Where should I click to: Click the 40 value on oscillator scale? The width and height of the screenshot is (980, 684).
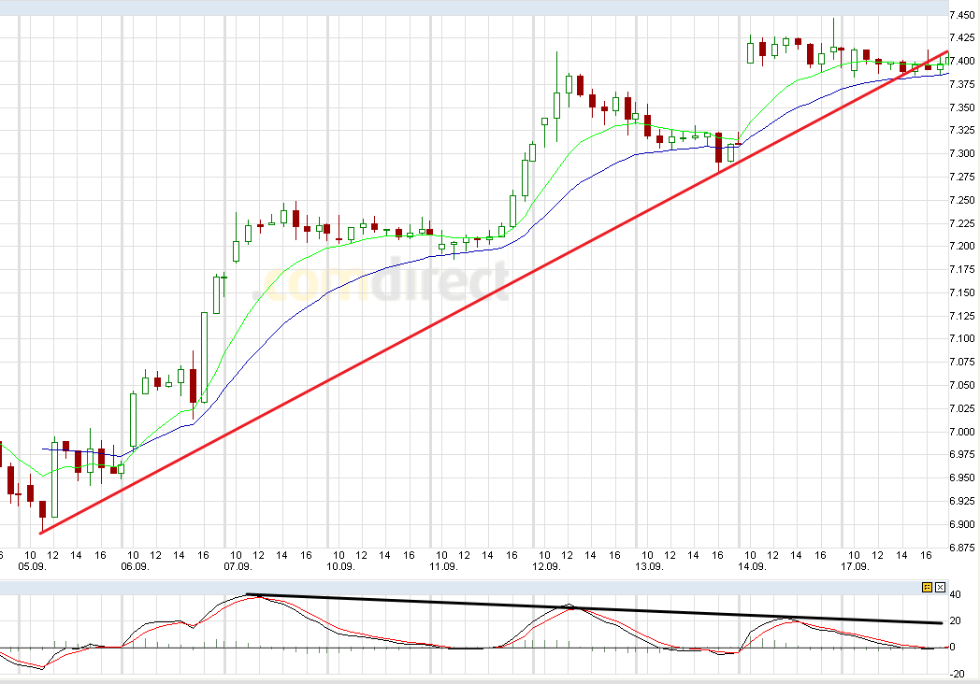tap(955, 594)
